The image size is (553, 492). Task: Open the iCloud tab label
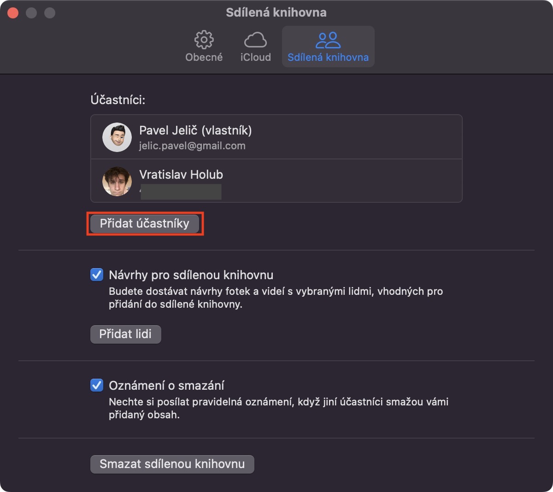(255, 57)
